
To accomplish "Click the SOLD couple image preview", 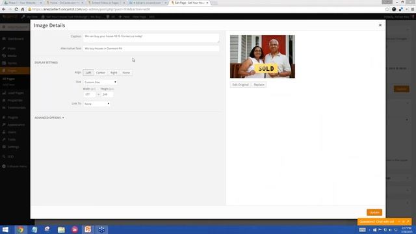I will pos(263,57).
